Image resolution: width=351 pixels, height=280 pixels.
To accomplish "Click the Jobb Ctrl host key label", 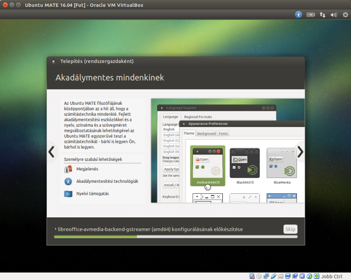I will pos(332,276).
